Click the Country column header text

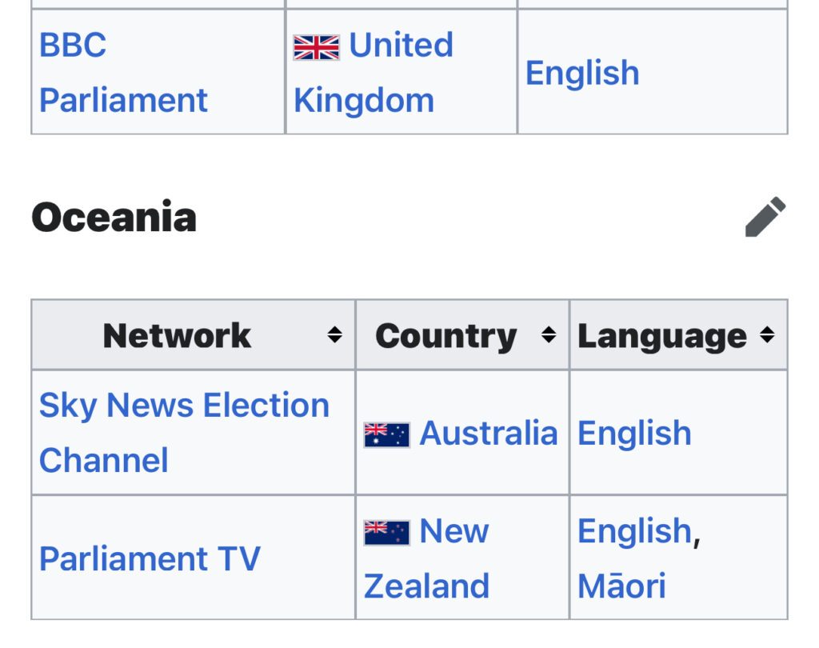pyautogui.click(x=446, y=335)
